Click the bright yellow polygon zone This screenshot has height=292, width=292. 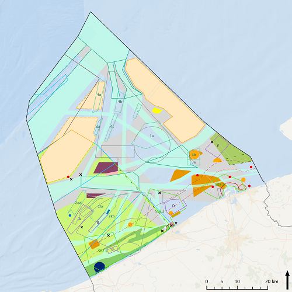click(157, 110)
